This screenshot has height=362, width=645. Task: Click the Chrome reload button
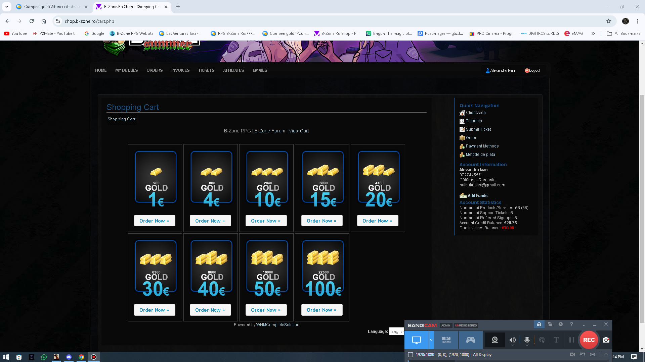(x=32, y=21)
